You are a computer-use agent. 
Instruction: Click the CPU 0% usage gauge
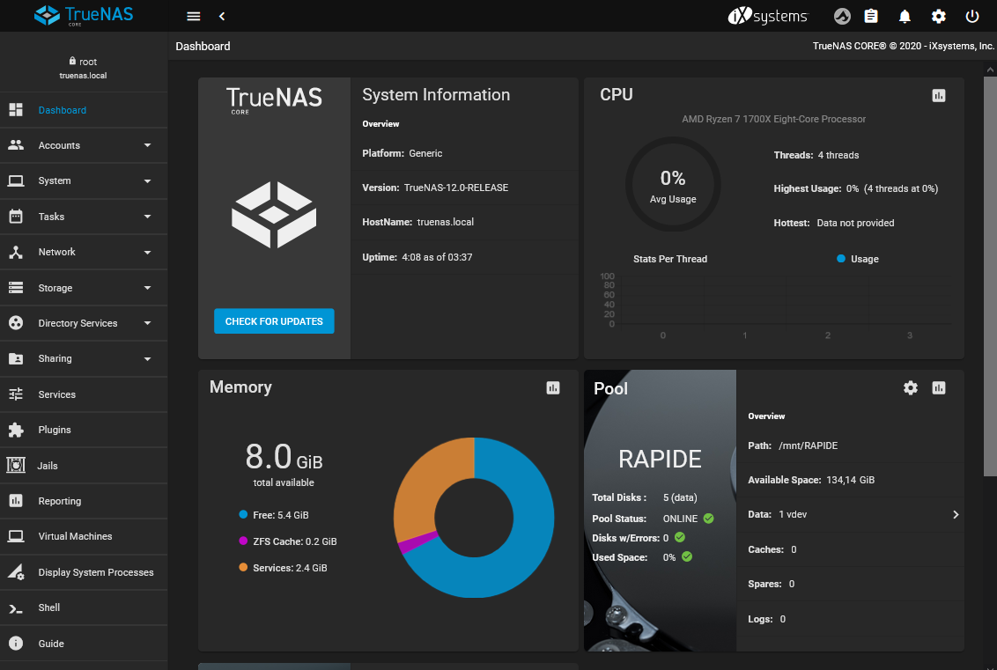[673, 184]
